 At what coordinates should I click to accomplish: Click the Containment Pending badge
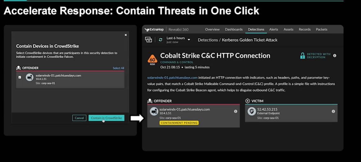[179, 123]
